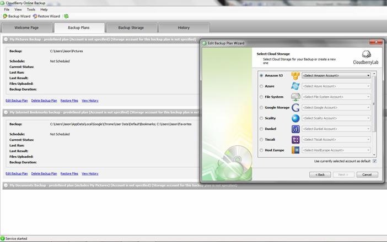Click the Cancel button in wizard
The width and height of the screenshot is (387, 242).
(x=367, y=174)
